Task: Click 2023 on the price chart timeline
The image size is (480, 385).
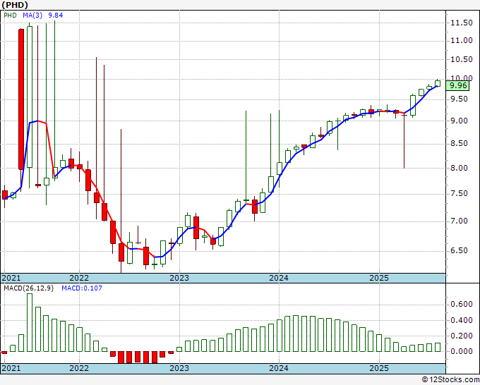Action: click(x=179, y=278)
